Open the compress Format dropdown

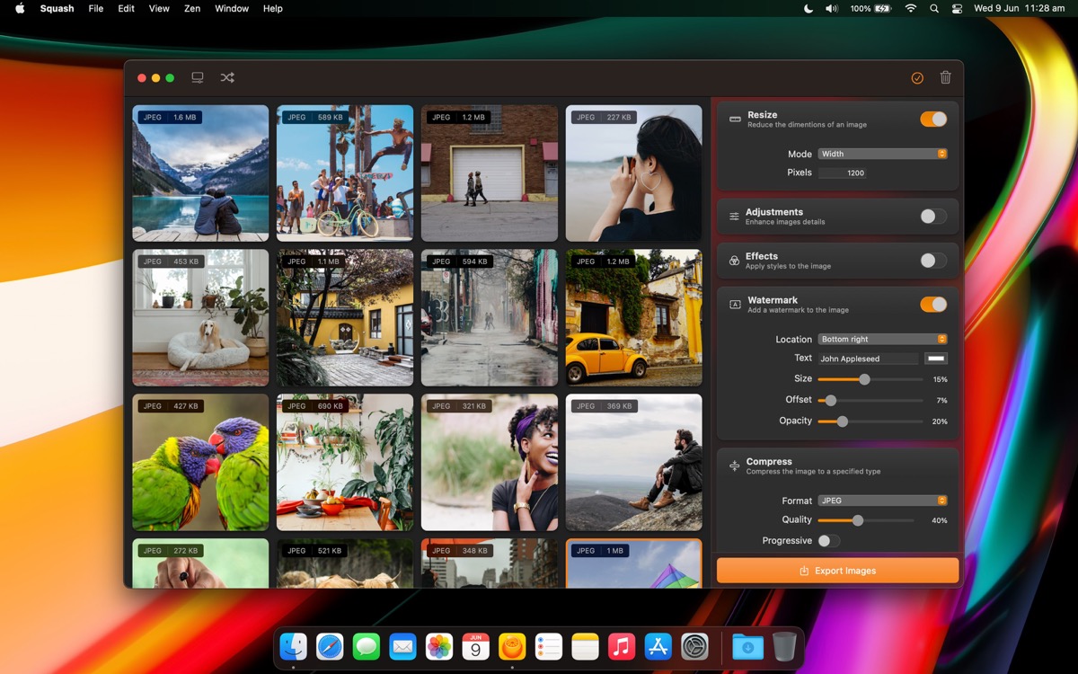(x=882, y=501)
